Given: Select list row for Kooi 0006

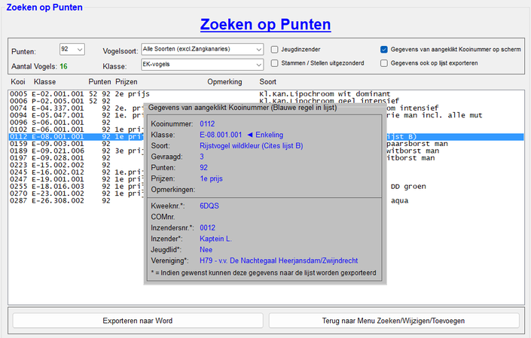Looking at the screenshot, I should point(75,101).
